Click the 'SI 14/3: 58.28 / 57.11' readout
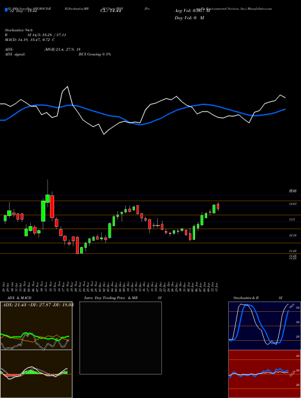This screenshot has width=301, height=398. pyautogui.click(x=47, y=35)
